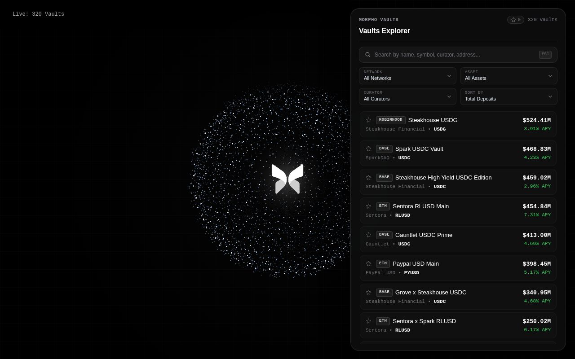Click the PYUSD asset symbol
Screen dimensions: 575x359
[411, 273]
